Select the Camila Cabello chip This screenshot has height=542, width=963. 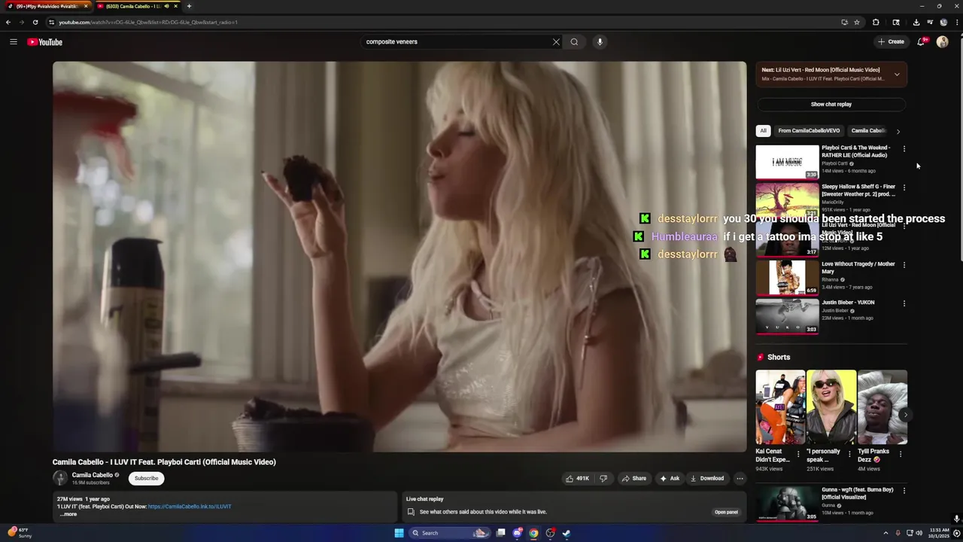[x=868, y=131]
